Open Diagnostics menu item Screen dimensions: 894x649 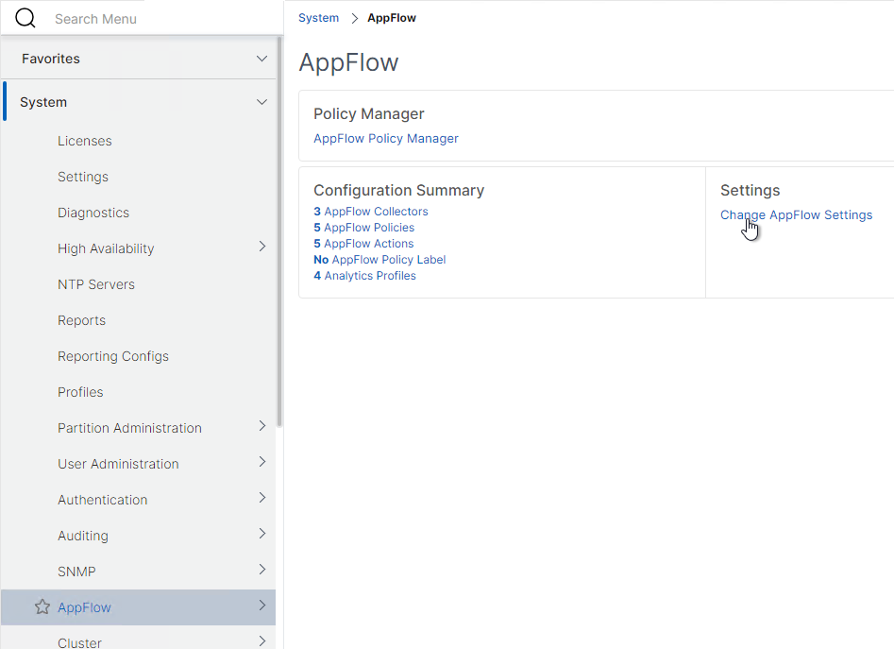(93, 213)
